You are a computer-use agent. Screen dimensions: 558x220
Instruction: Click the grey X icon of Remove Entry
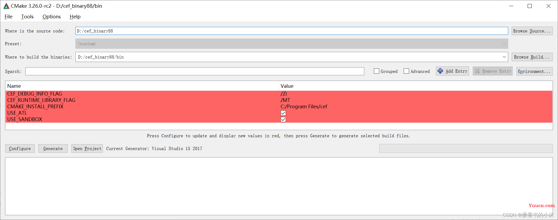pos(477,71)
